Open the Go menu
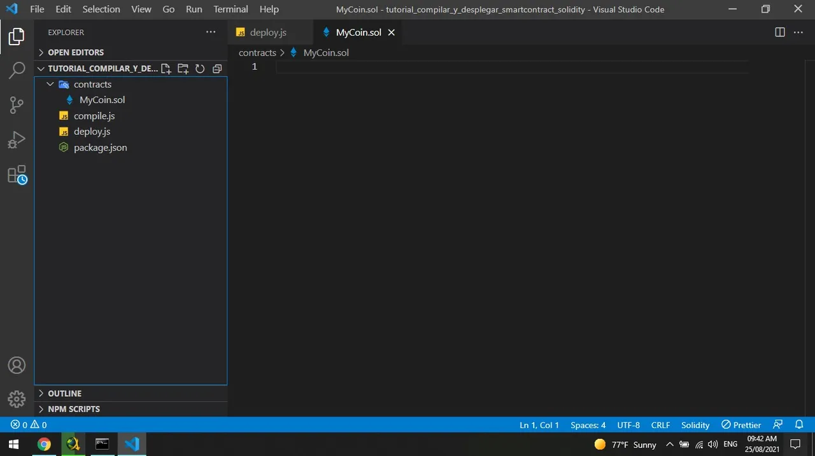 click(169, 9)
